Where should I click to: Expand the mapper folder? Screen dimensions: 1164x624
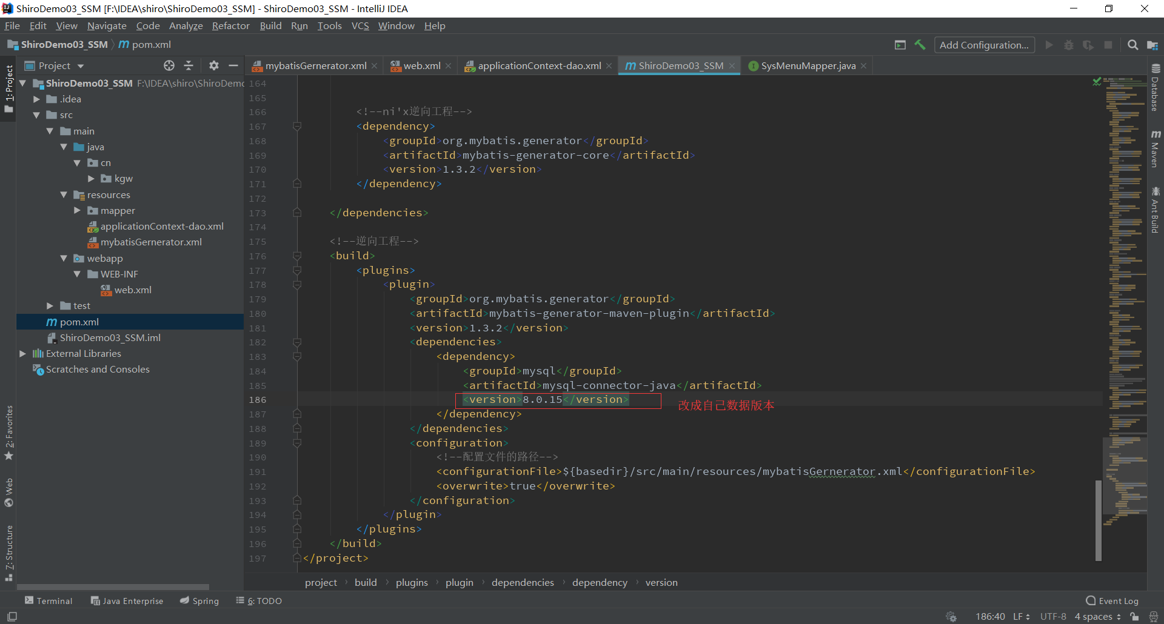(77, 210)
